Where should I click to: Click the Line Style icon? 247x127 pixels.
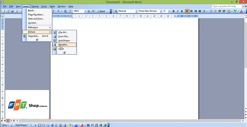pyautogui.click(x=88, y=125)
